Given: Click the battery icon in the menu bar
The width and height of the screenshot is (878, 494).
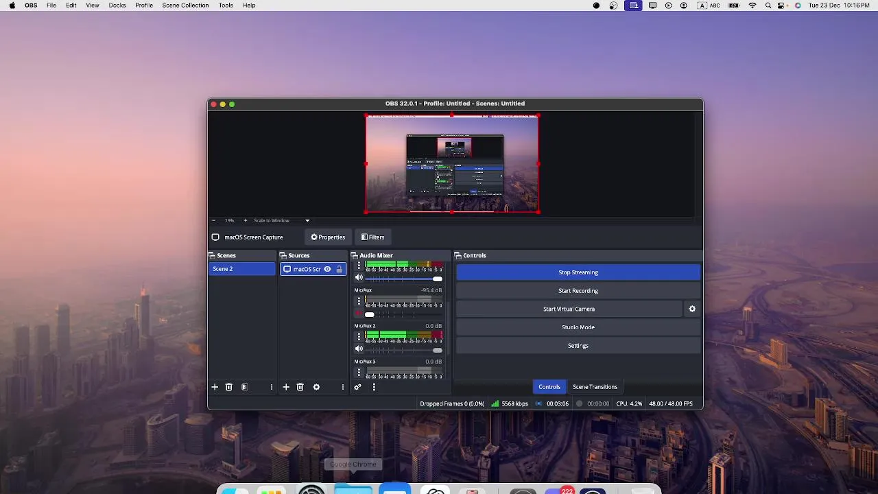Looking at the screenshot, I should 734,5.
